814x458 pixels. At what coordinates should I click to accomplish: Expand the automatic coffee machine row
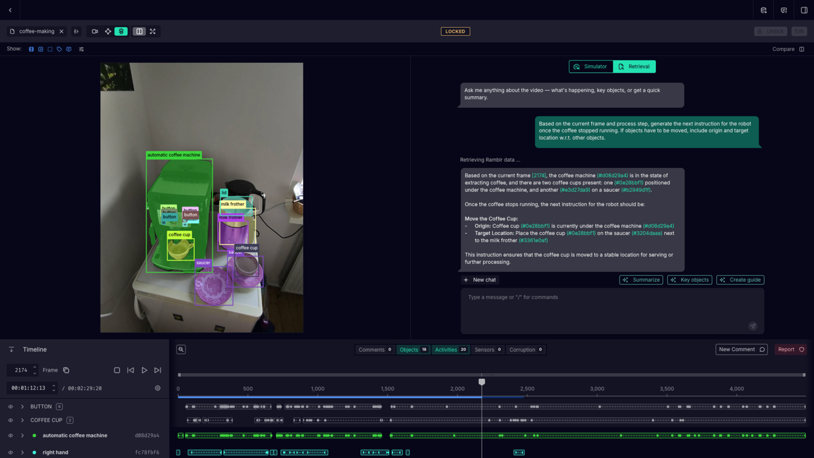click(x=23, y=435)
